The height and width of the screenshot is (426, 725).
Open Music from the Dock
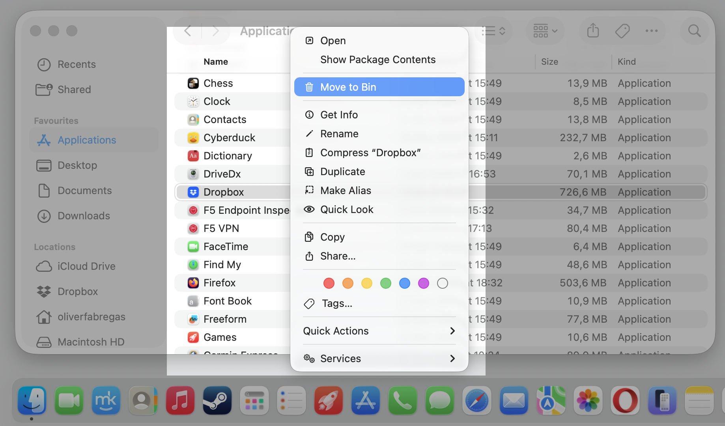click(x=180, y=400)
